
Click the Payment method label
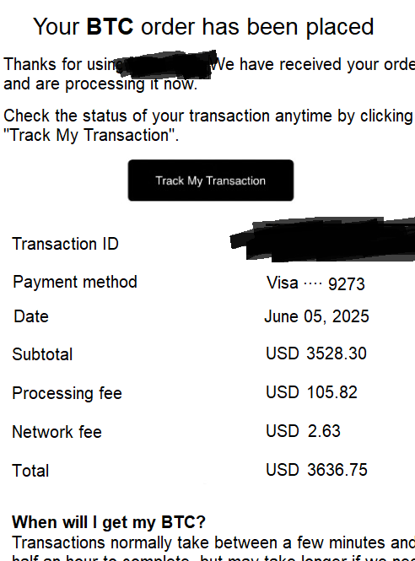[x=75, y=283]
